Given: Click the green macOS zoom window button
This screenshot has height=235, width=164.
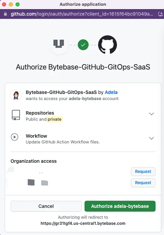Looking at the screenshot, I should [x=18, y=4].
